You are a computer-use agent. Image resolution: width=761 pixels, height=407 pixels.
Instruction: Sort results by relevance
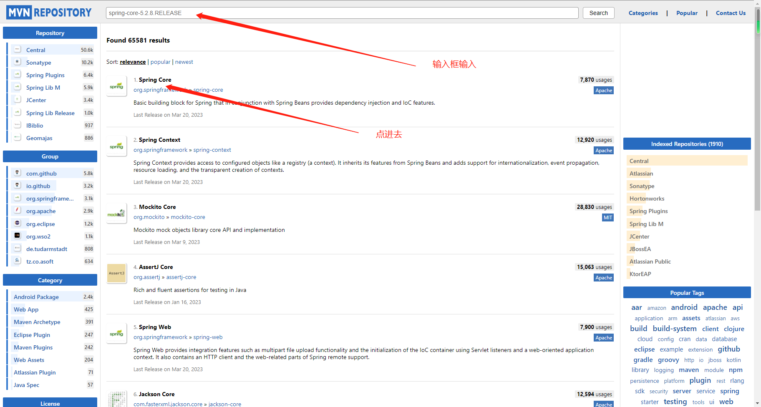coord(133,62)
